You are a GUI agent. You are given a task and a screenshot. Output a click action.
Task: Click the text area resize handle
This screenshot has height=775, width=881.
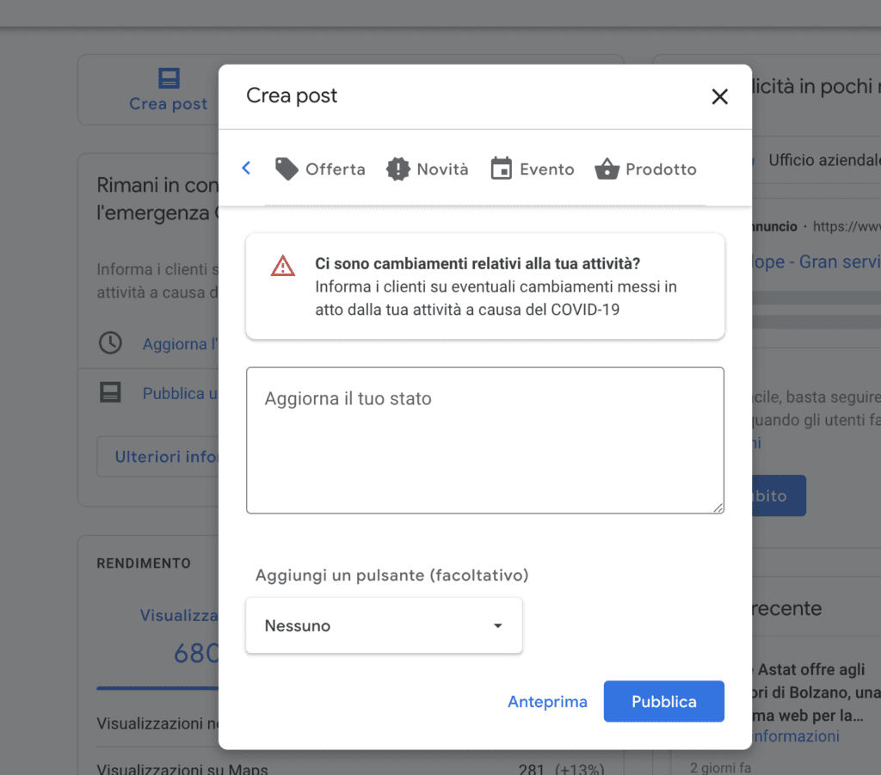click(x=718, y=507)
